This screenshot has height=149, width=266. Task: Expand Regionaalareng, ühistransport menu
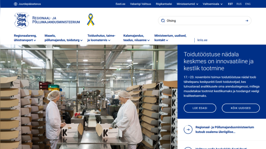click(25, 38)
